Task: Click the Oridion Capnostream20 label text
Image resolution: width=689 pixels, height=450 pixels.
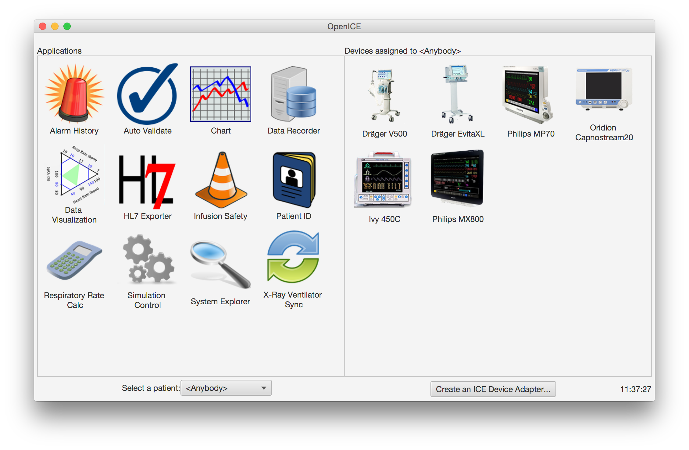Action: [x=604, y=133]
